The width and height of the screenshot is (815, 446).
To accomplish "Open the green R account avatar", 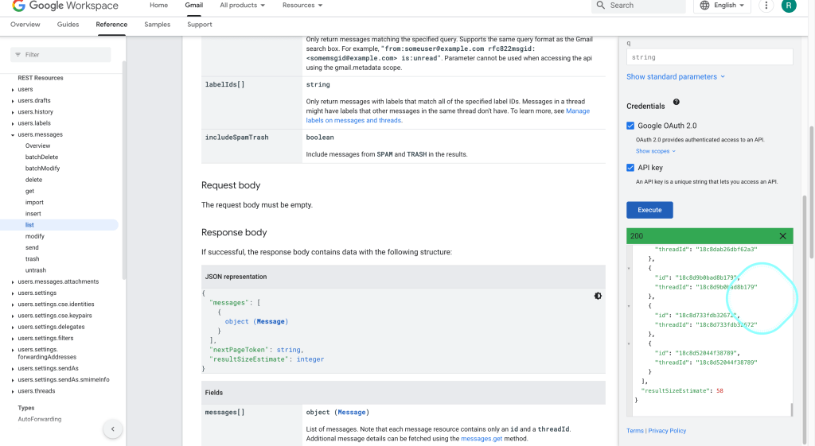I will click(x=789, y=6).
